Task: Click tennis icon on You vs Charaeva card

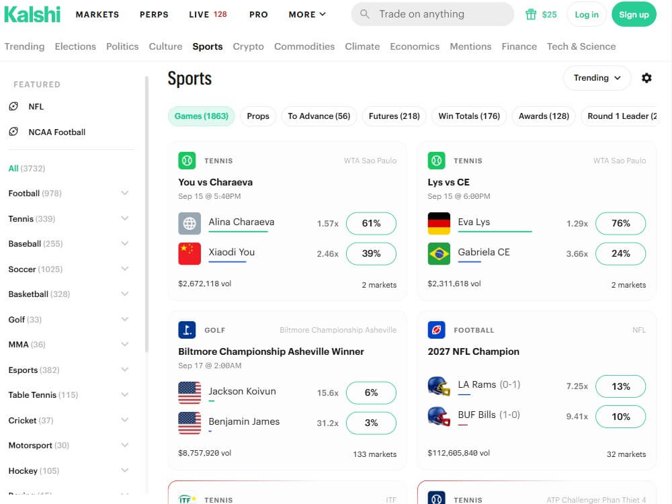Action: [187, 161]
